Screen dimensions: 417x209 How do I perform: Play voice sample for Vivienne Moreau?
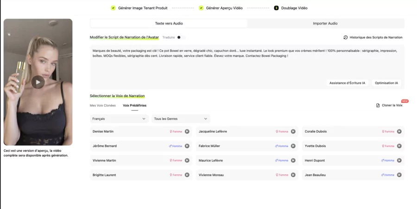(x=293, y=175)
